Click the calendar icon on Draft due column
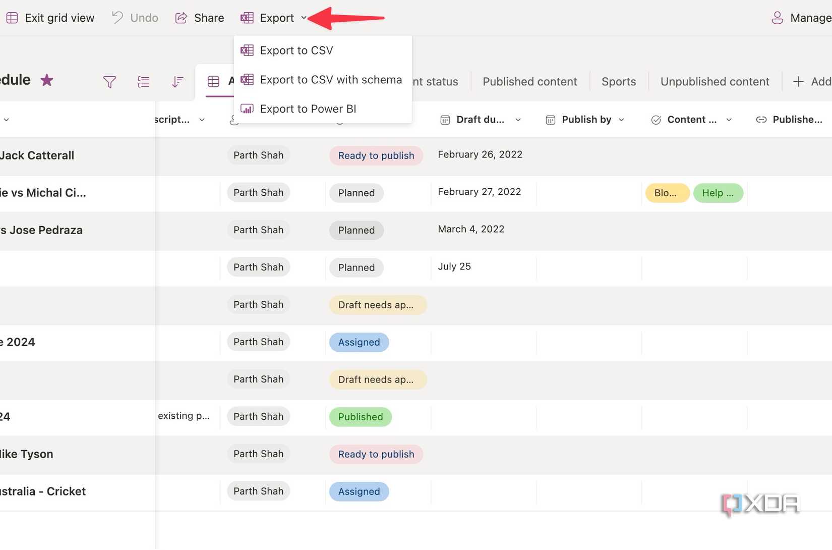This screenshot has height=550, width=832. pyautogui.click(x=445, y=120)
